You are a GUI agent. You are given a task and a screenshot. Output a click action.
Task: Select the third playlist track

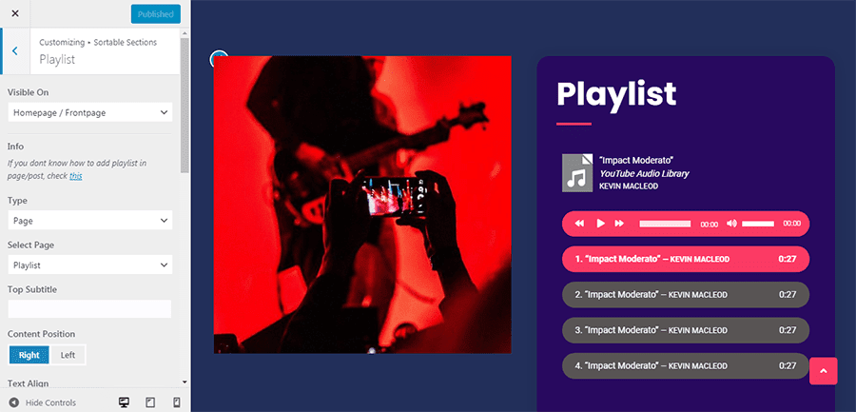pyautogui.click(x=685, y=330)
